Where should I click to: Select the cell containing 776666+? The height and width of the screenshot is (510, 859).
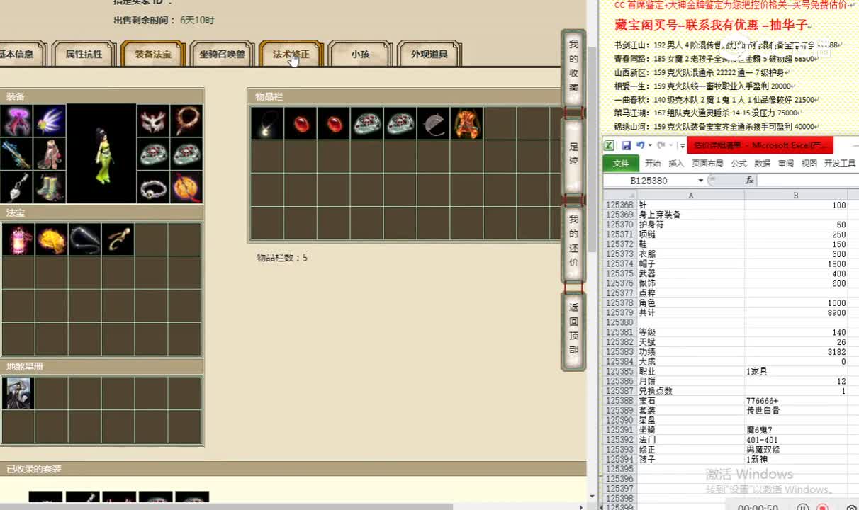click(796, 400)
